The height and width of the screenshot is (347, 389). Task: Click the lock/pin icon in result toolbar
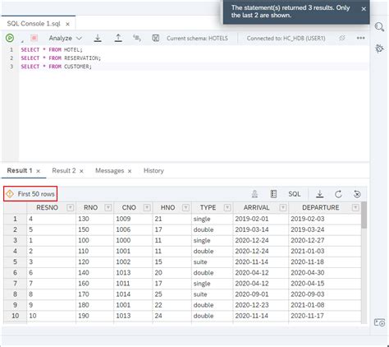(x=254, y=194)
